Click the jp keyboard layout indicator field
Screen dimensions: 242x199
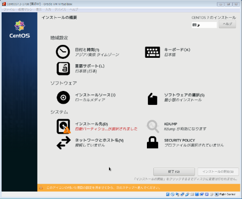(204, 25)
